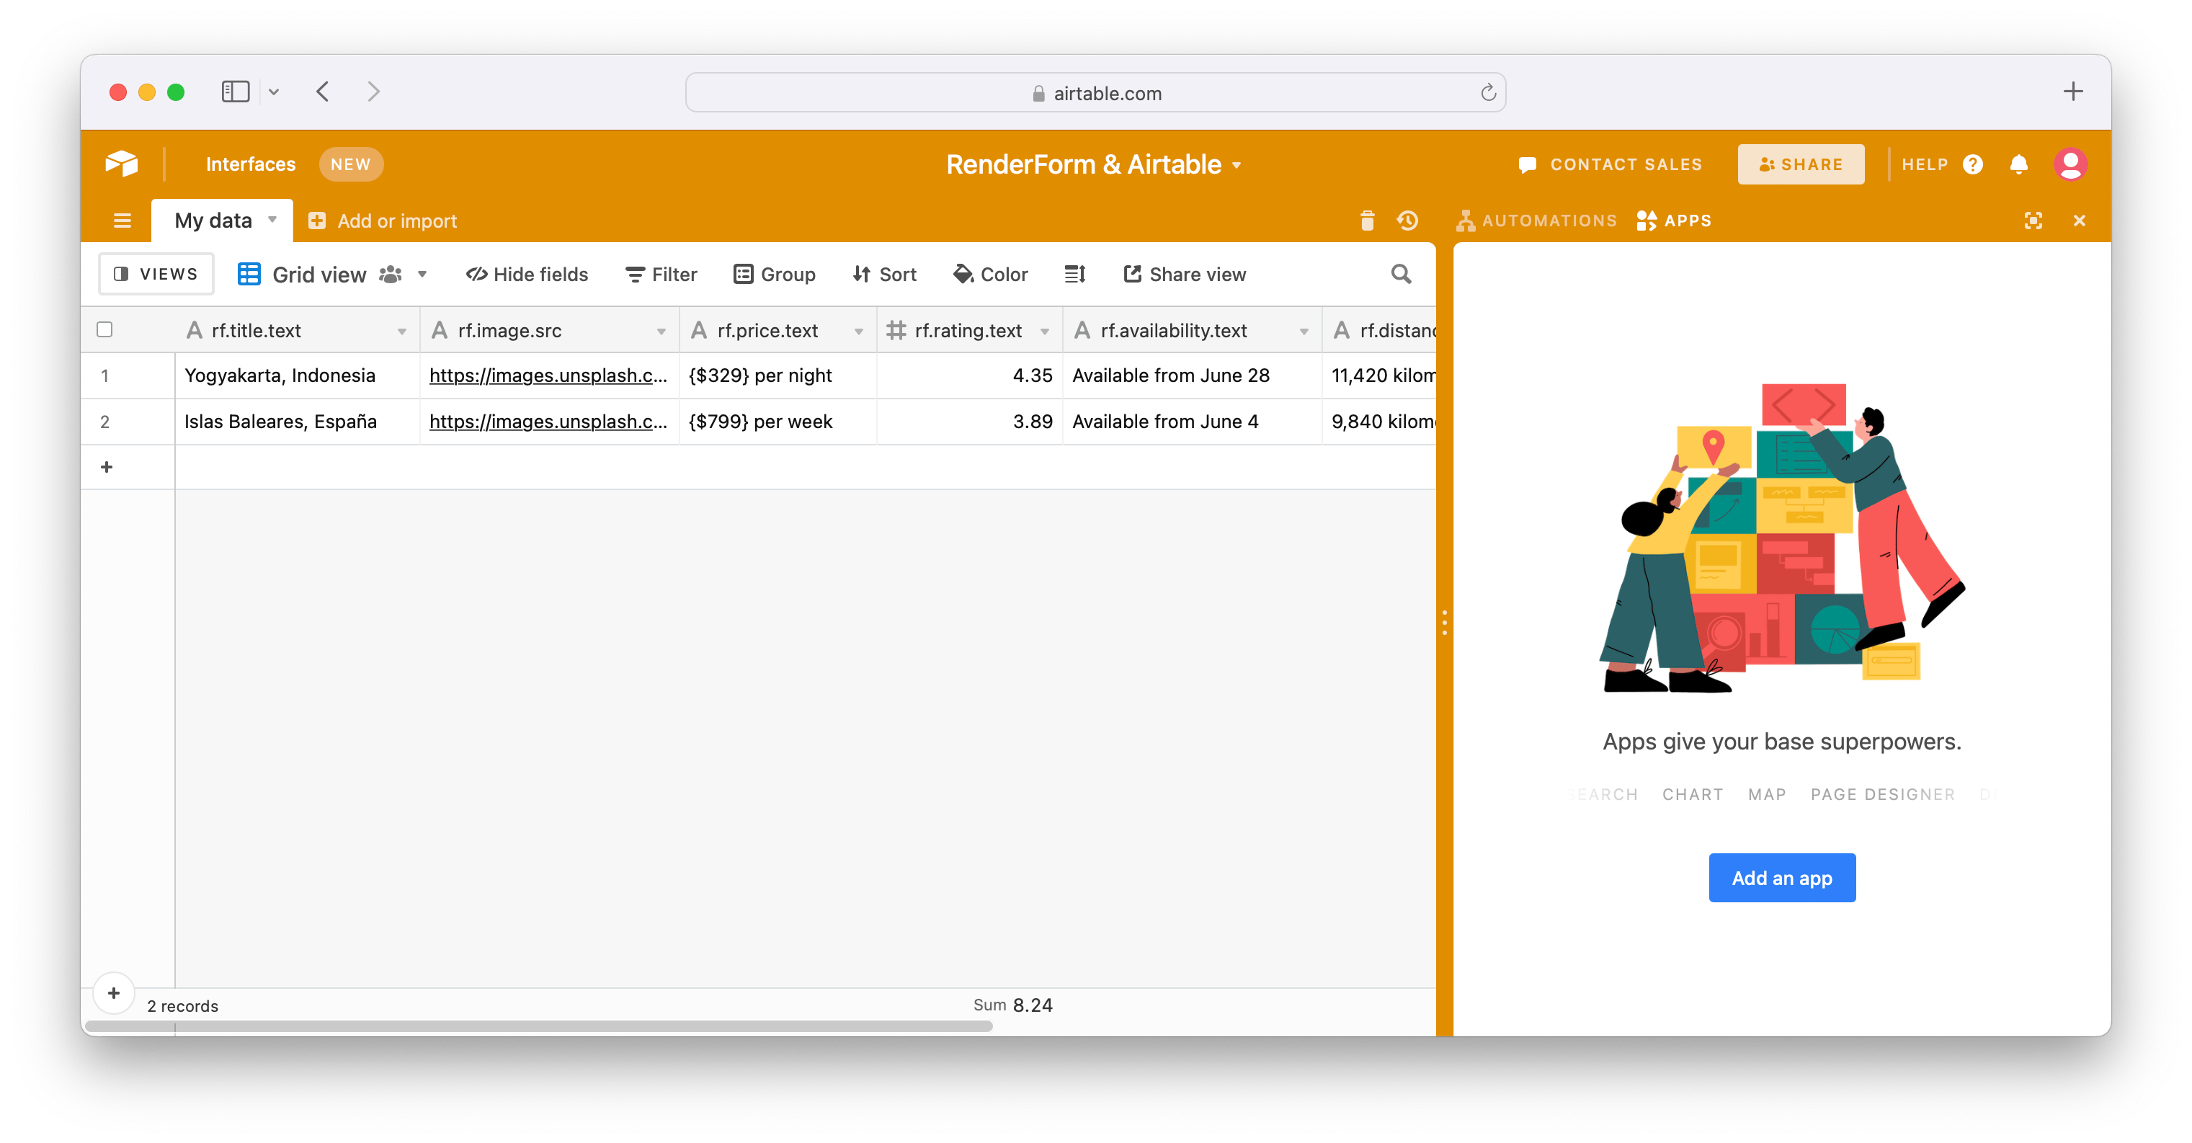
Task: Open rf.image.src field menu
Action: 661,331
